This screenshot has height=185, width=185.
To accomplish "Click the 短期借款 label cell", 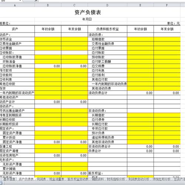I will [107, 39].
